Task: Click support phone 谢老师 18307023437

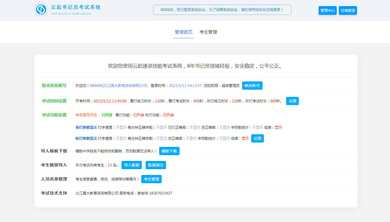Action: 155,193
